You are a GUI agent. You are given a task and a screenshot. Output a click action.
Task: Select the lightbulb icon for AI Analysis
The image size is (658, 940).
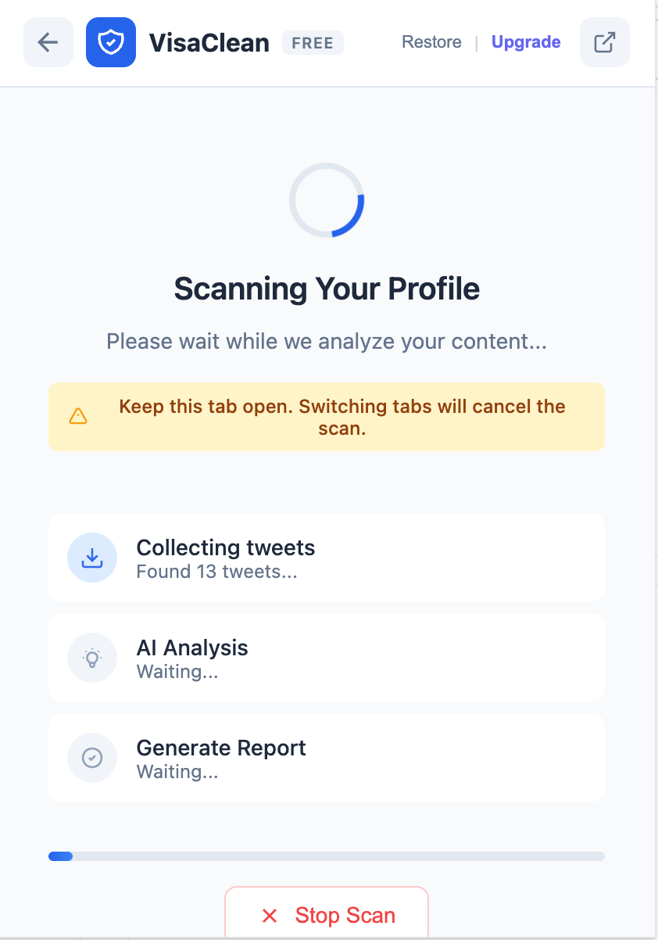coord(92,657)
